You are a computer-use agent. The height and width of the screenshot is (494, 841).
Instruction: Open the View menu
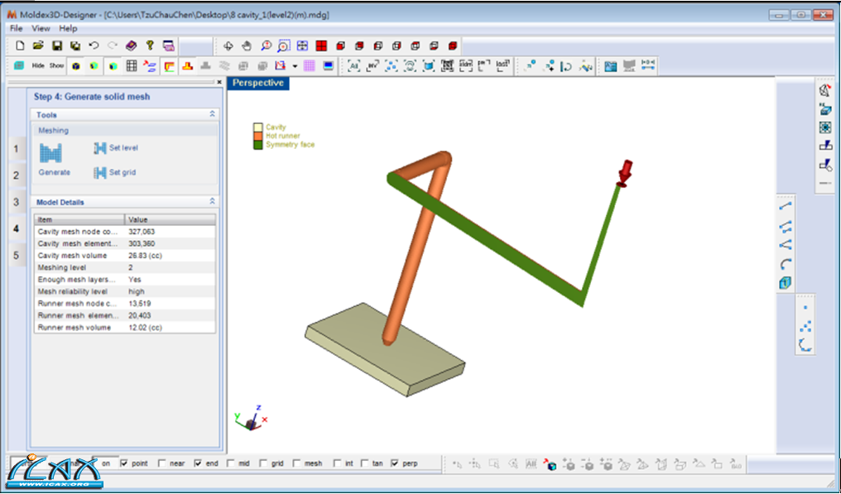click(x=41, y=27)
